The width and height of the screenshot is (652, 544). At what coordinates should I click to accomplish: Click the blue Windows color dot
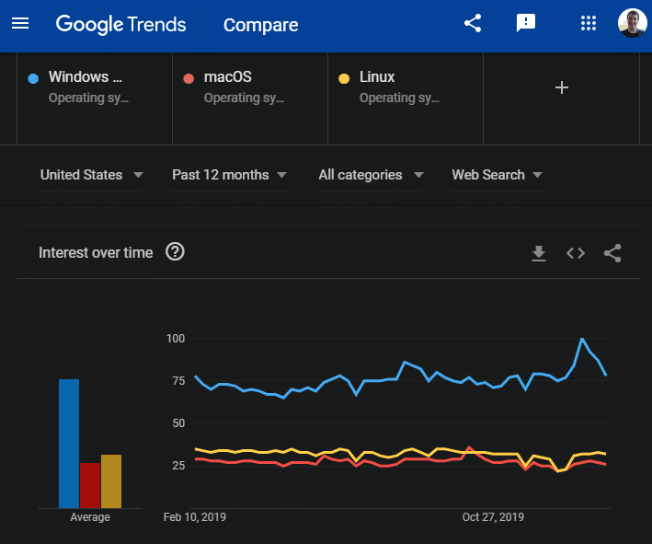click(x=33, y=78)
